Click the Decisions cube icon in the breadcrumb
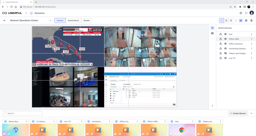Screen dimensions: 256x136 [x=31, y=13]
